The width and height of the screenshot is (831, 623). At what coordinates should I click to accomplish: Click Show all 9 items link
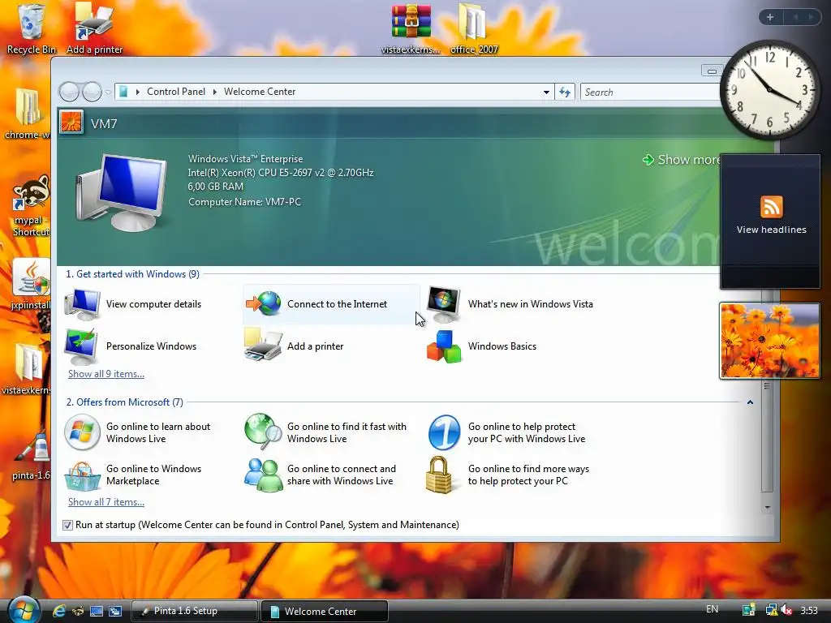coord(106,374)
